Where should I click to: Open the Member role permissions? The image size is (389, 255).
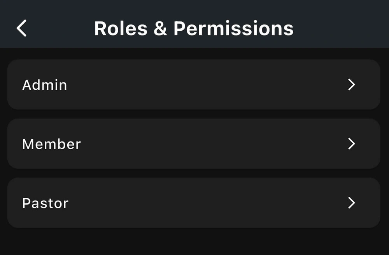(193, 144)
